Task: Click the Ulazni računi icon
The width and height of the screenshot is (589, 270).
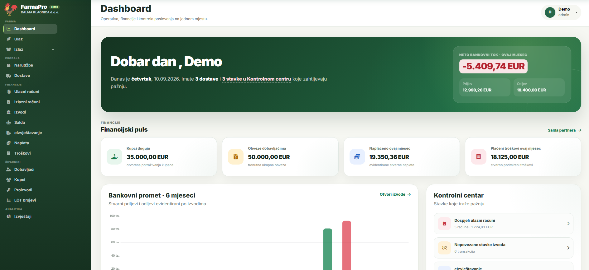Action: pyautogui.click(x=9, y=92)
